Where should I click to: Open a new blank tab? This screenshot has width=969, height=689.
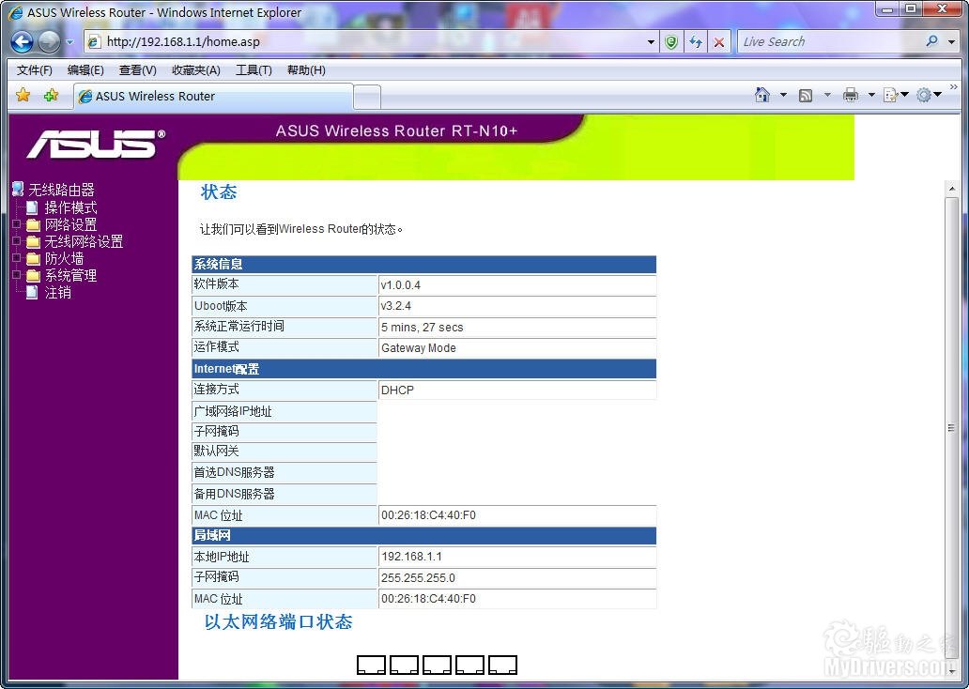[x=367, y=98]
